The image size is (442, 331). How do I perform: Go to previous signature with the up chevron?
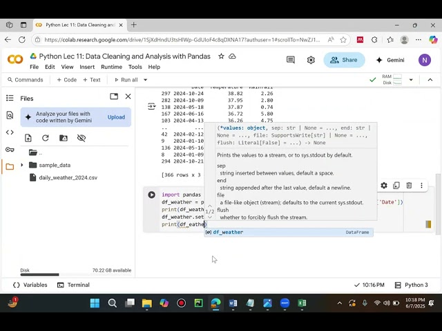tap(210, 205)
